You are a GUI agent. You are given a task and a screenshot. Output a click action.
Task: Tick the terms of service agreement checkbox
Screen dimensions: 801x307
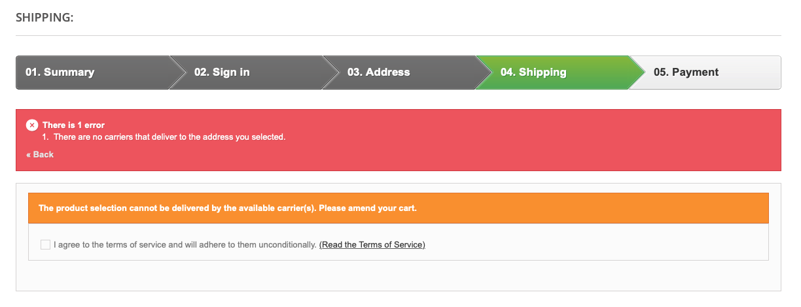[x=45, y=244]
